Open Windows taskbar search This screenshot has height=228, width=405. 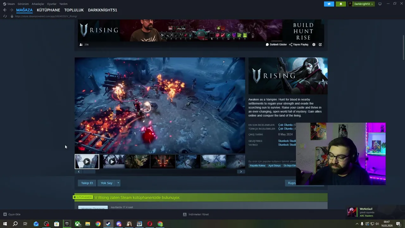tap(15, 224)
